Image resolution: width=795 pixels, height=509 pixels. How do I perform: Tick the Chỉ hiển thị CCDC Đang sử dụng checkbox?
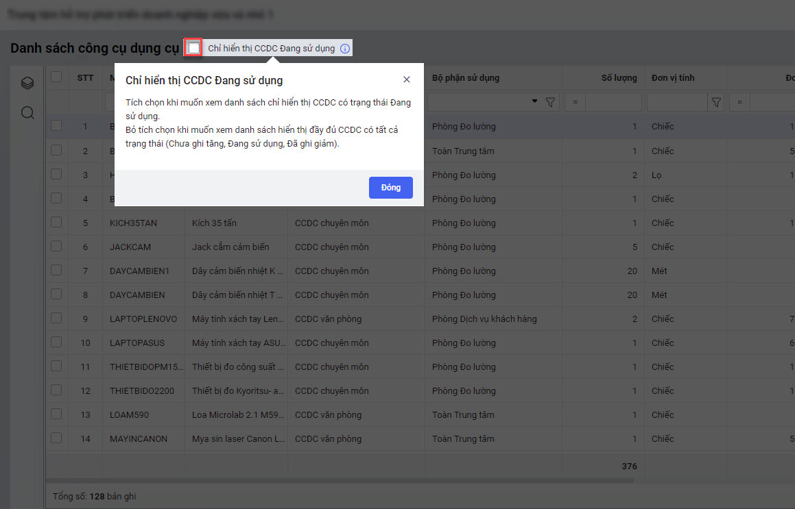194,48
